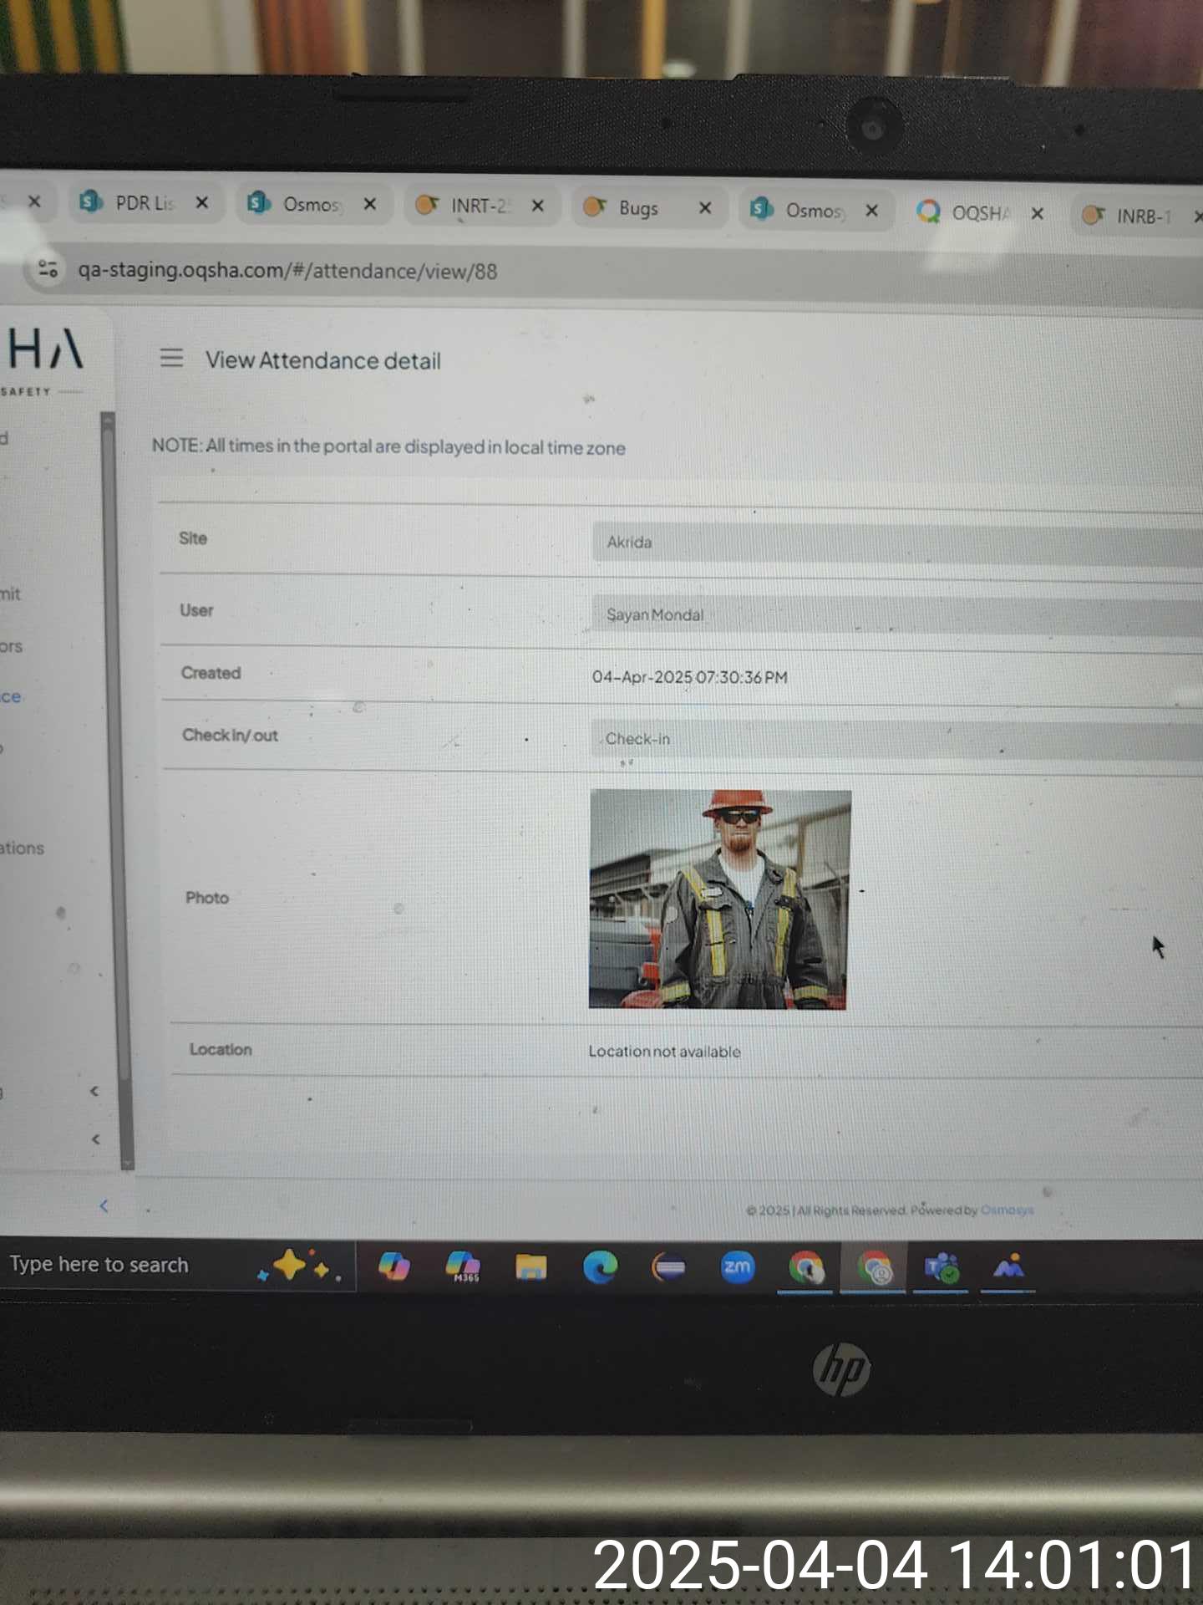
Task: Collapse the sidebar with bottom blue chevron
Action: (104, 1205)
